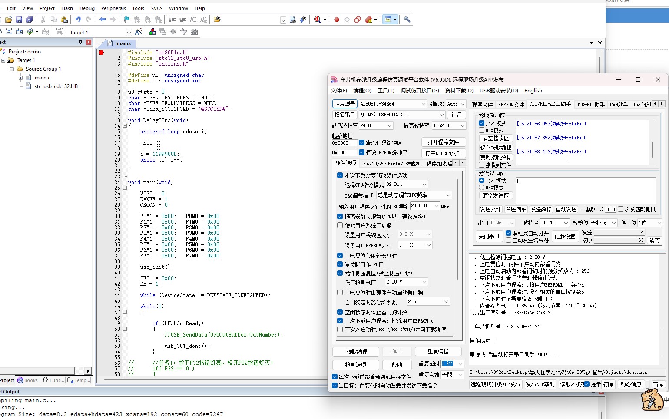Check HEX模式 in the receive buffer
The height and width of the screenshot is (419, 669).
(x=481, y=130)
